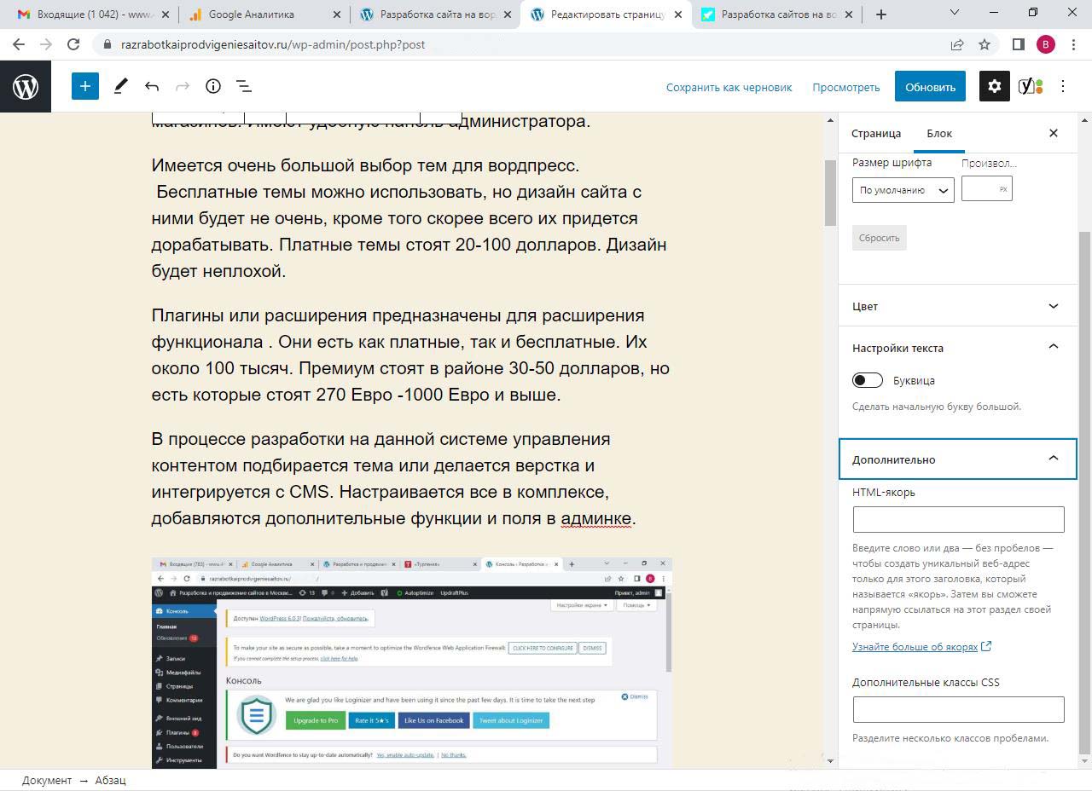Click the HTML-якорь input field

point(958,519)
